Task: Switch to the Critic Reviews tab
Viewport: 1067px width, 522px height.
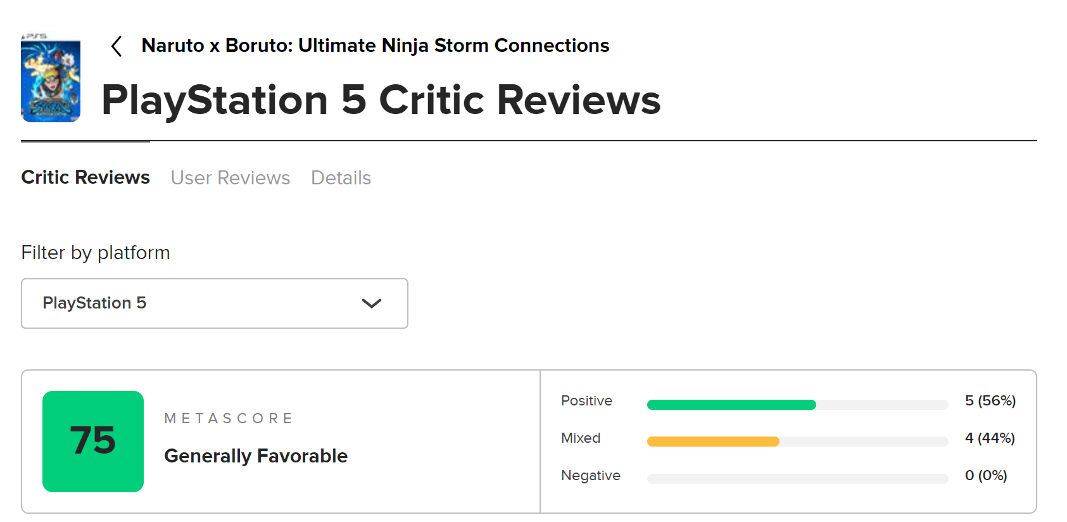Action: 85,177
